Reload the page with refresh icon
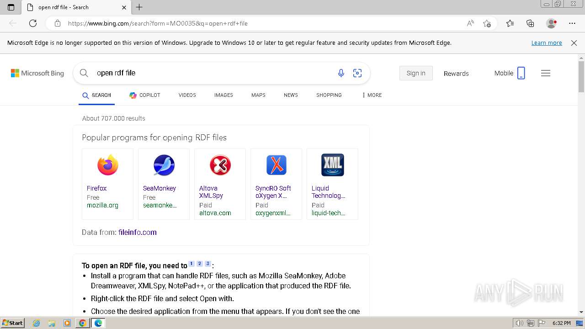The image size is (585, 329). 33,23
